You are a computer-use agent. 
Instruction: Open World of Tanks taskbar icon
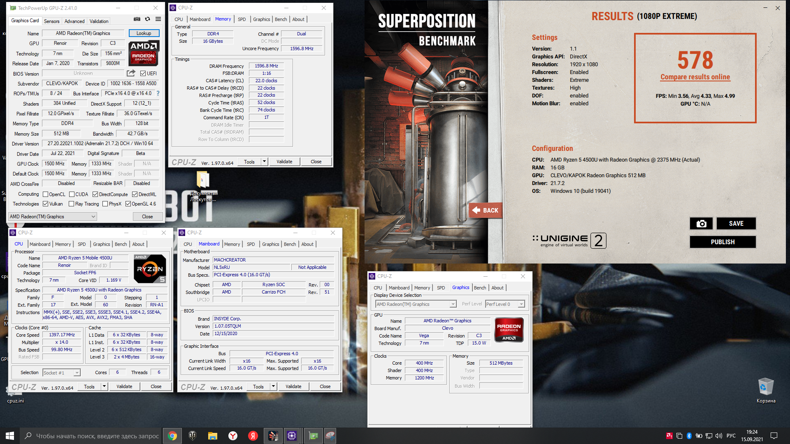[x=193, y=436]
